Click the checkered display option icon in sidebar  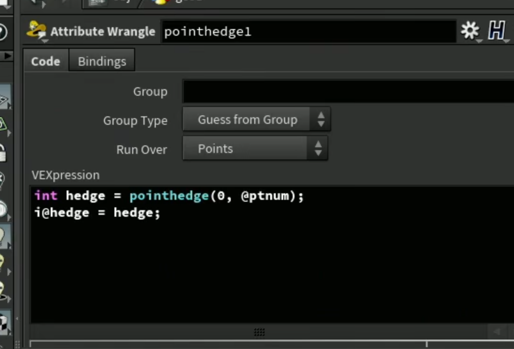[x=4, y=323]
